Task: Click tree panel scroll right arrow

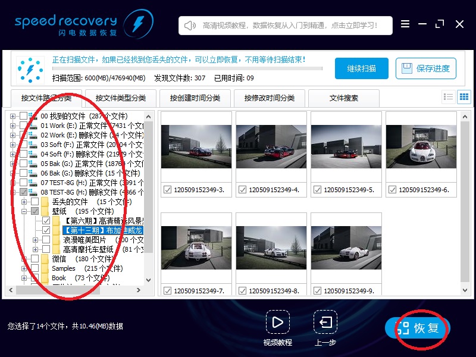Action: pyautogui.click(x=139, y=290)
